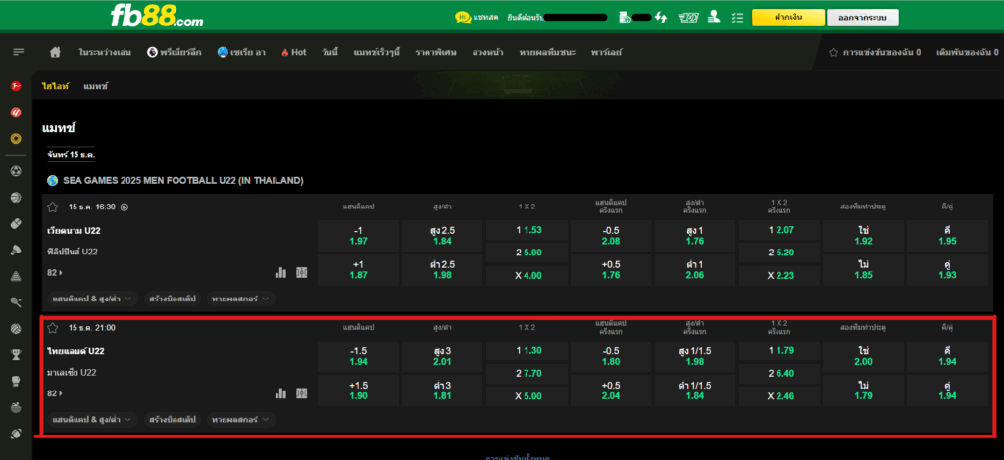1004x460 pixels.
Task: Click สร้างบิลสเต็ป under Thailand U22 match
Action: point(173,420)
